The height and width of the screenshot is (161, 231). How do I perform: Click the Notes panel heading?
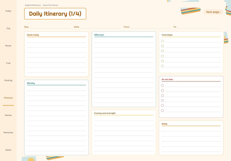[x=164, y=124]
